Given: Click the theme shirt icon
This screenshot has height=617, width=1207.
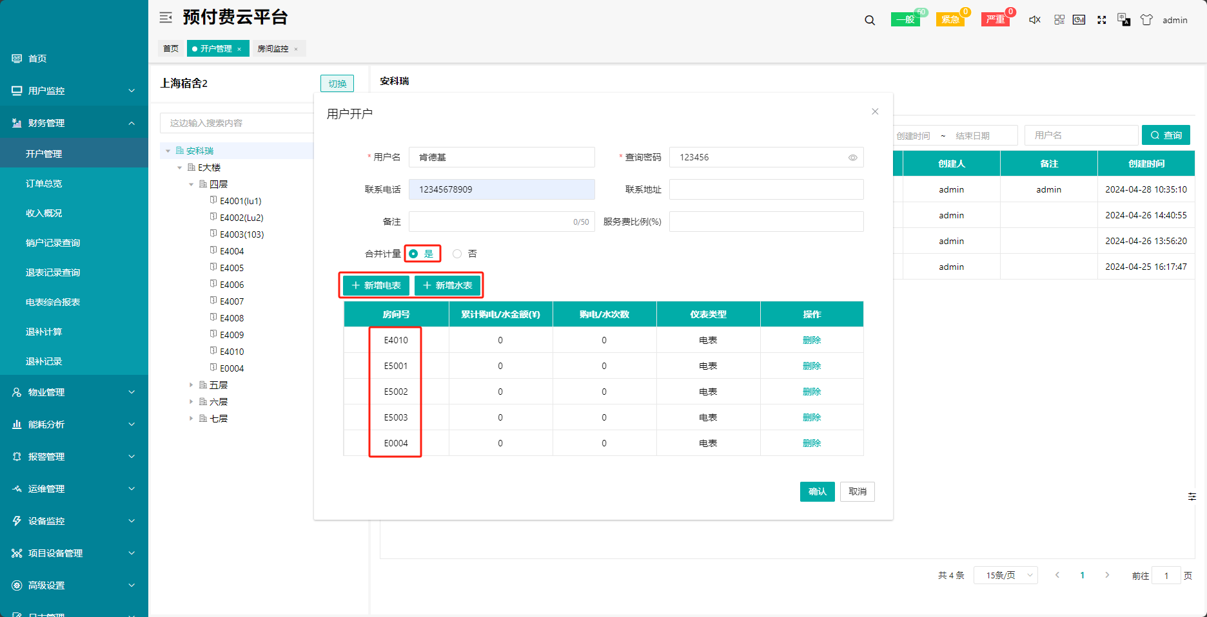Looking at the screenshot, I should pyautogui.click(x=1146, y=20).
